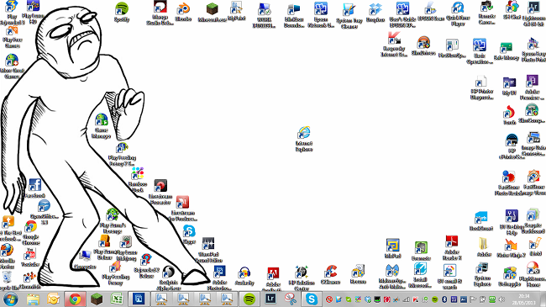Open the Spotify desktop shortcut
This screenshot has height=307, width=546.
(122, 12)
